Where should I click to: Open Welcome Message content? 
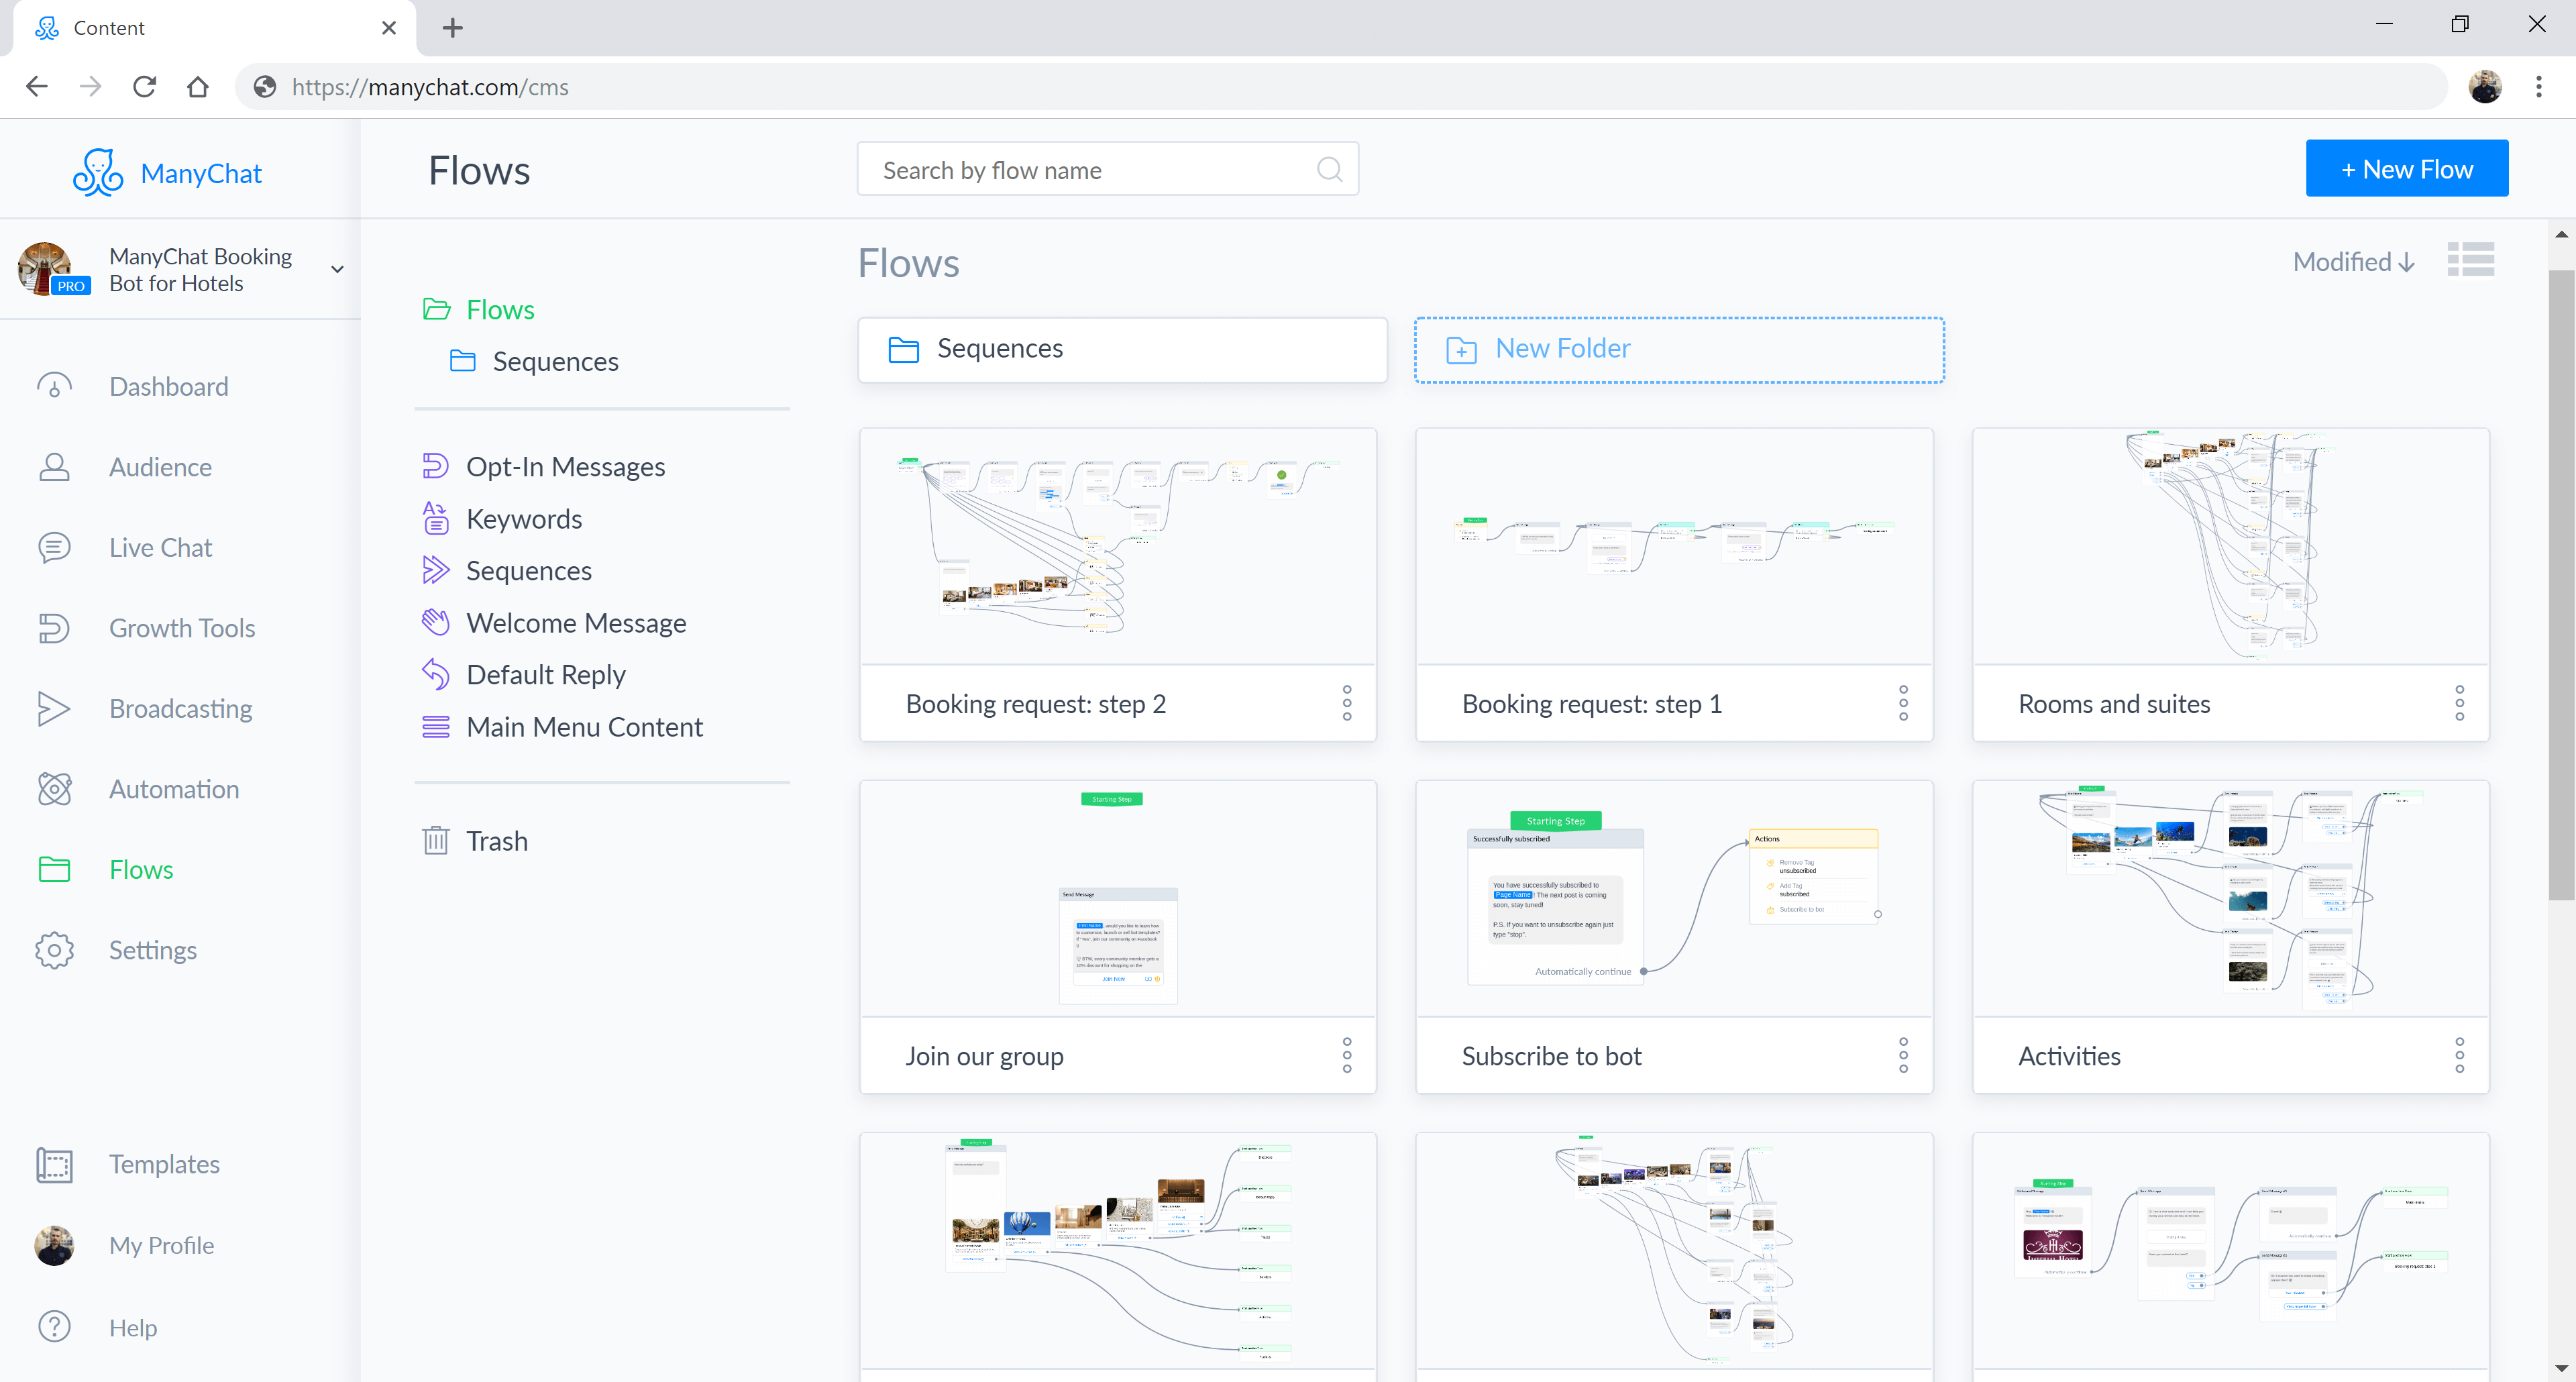[576, 623]
